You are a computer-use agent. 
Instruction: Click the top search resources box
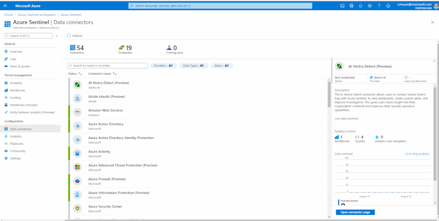click(x=220, y=6)
